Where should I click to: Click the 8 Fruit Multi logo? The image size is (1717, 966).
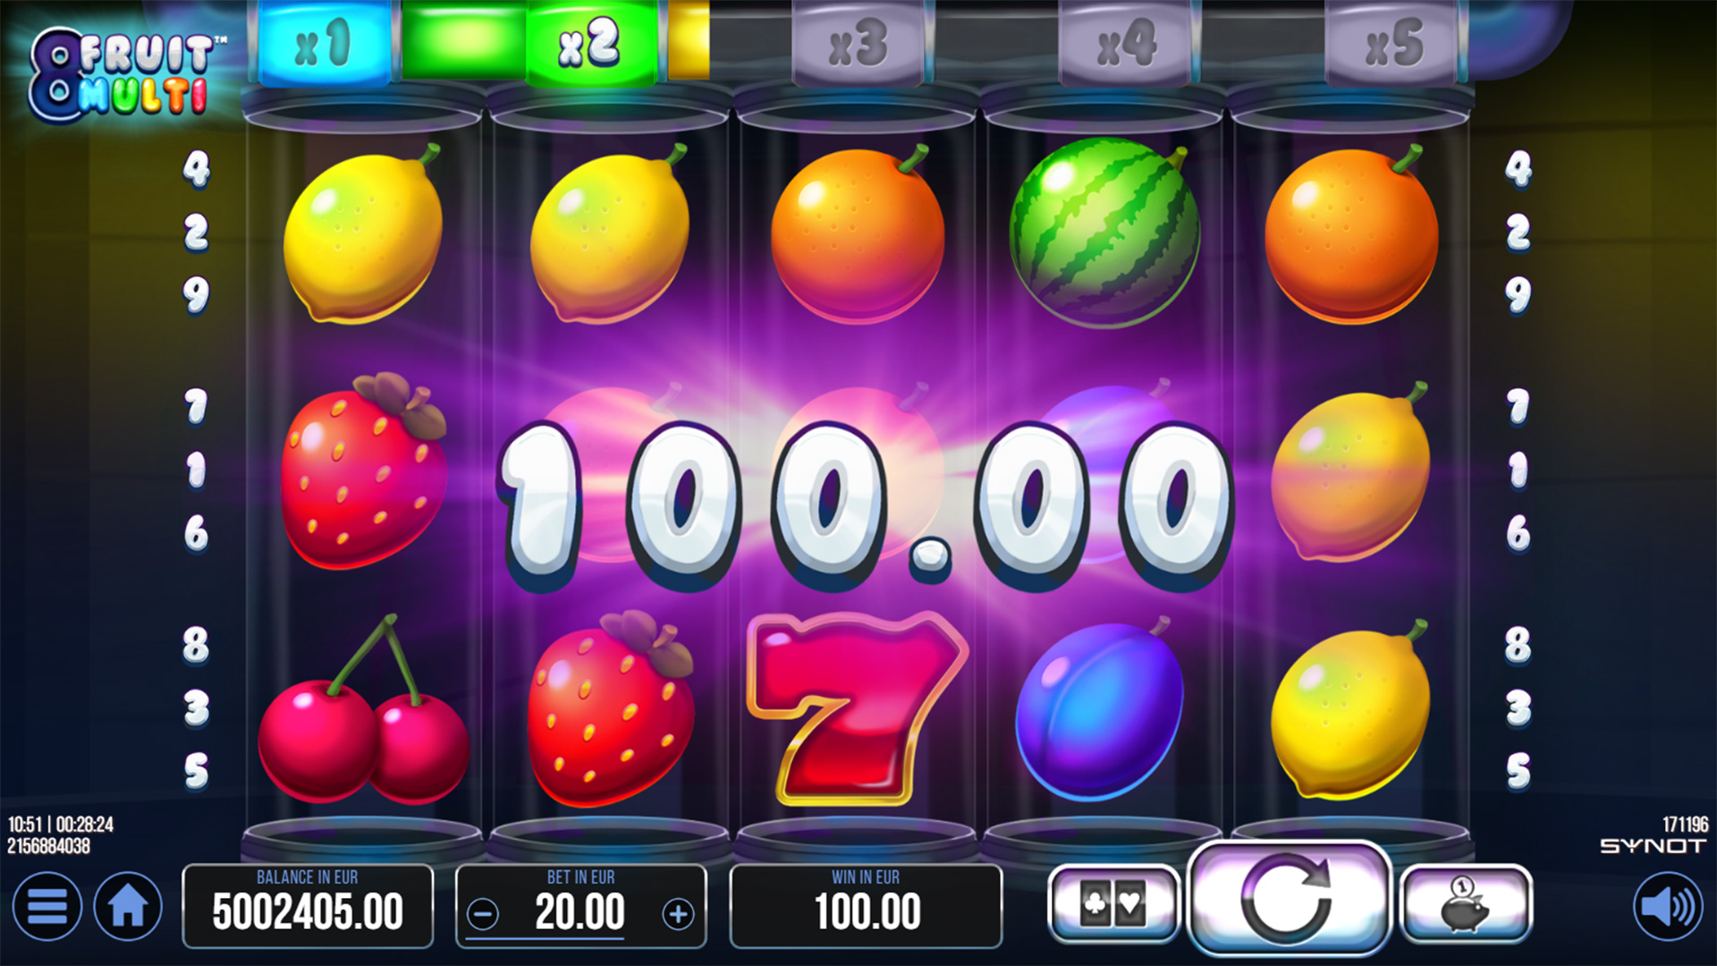(x=120, y=75)
